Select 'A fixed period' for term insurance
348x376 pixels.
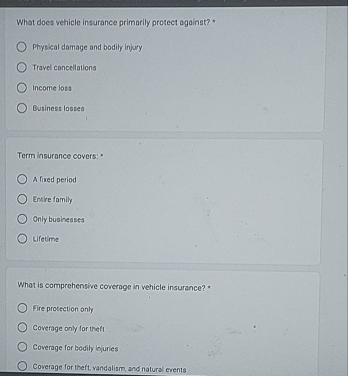pos(22,179)
